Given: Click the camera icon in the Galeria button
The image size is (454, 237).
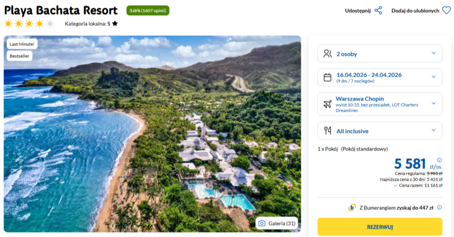Looking at the screenshot, I should (263, 223).
